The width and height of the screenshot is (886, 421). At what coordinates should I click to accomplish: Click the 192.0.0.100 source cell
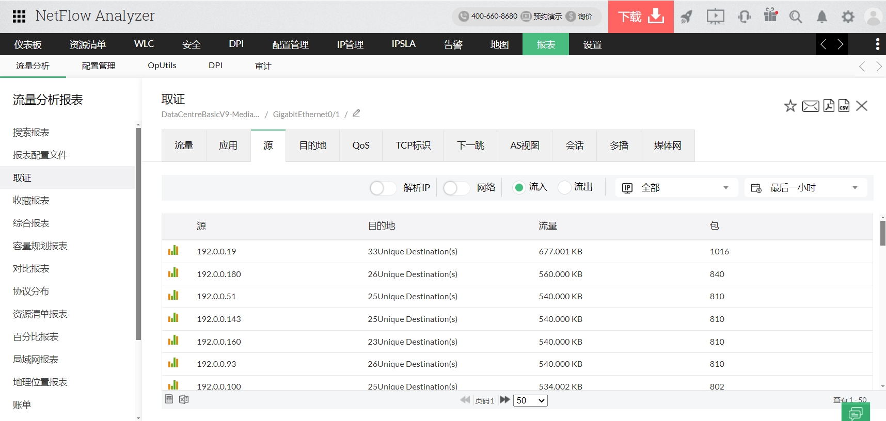(219, 386)
